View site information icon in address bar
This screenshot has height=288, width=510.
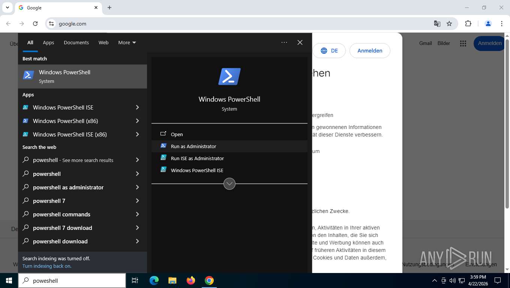click(51, 24)
